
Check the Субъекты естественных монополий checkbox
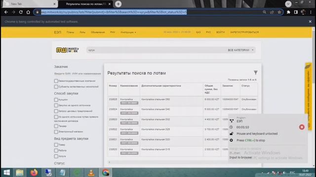56,87
